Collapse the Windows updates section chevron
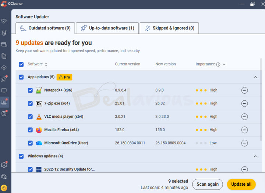265x193 pixels. pyautogui.click(x=255, y=156)
